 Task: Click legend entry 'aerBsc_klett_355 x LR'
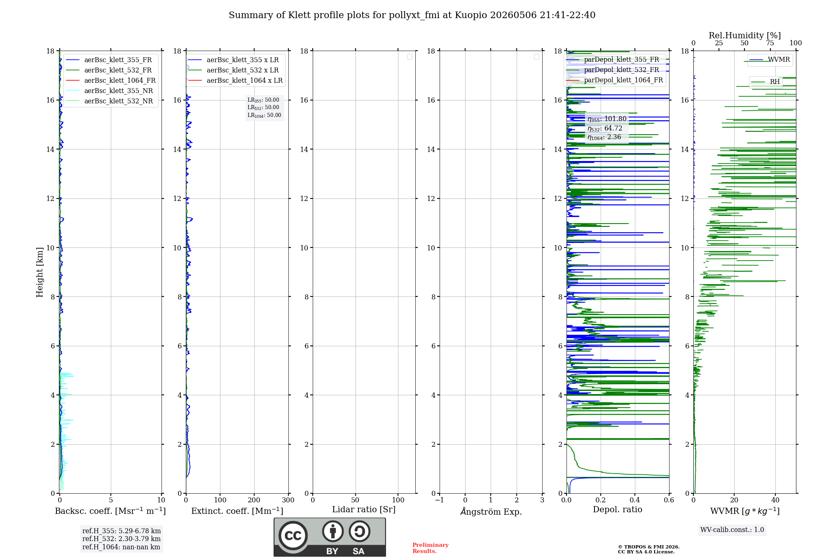click(243, 60)
